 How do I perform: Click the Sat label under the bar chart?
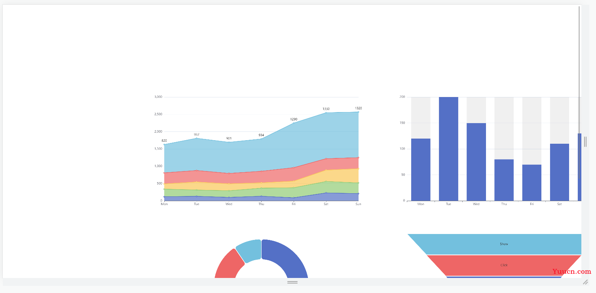tap(560, 204)
